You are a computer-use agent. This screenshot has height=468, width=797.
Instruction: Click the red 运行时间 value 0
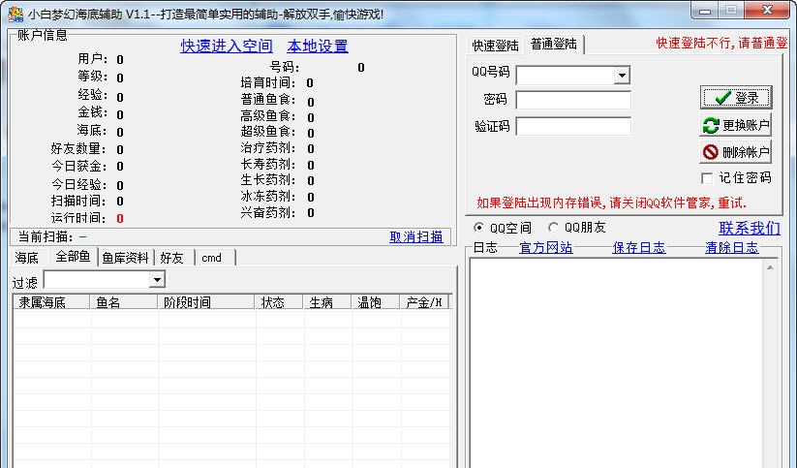120,219
